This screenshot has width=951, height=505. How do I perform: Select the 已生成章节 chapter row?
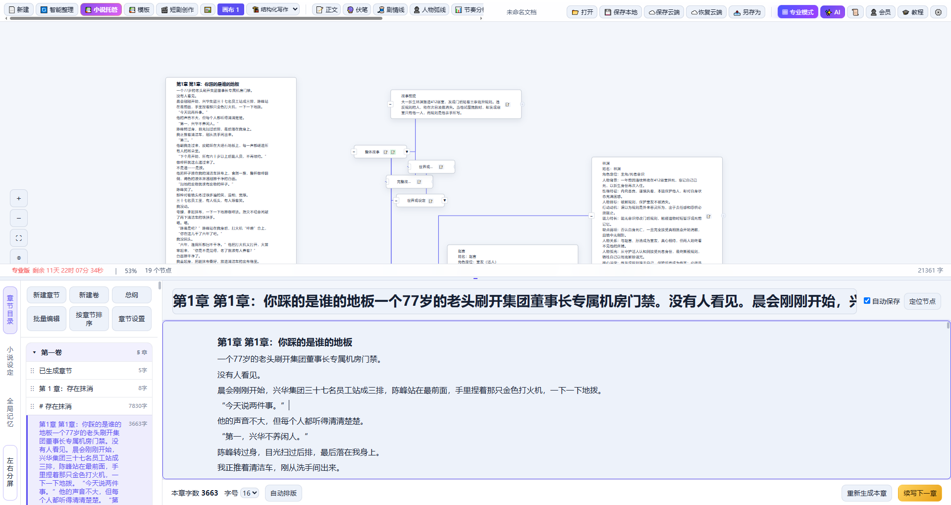[89, 371]
